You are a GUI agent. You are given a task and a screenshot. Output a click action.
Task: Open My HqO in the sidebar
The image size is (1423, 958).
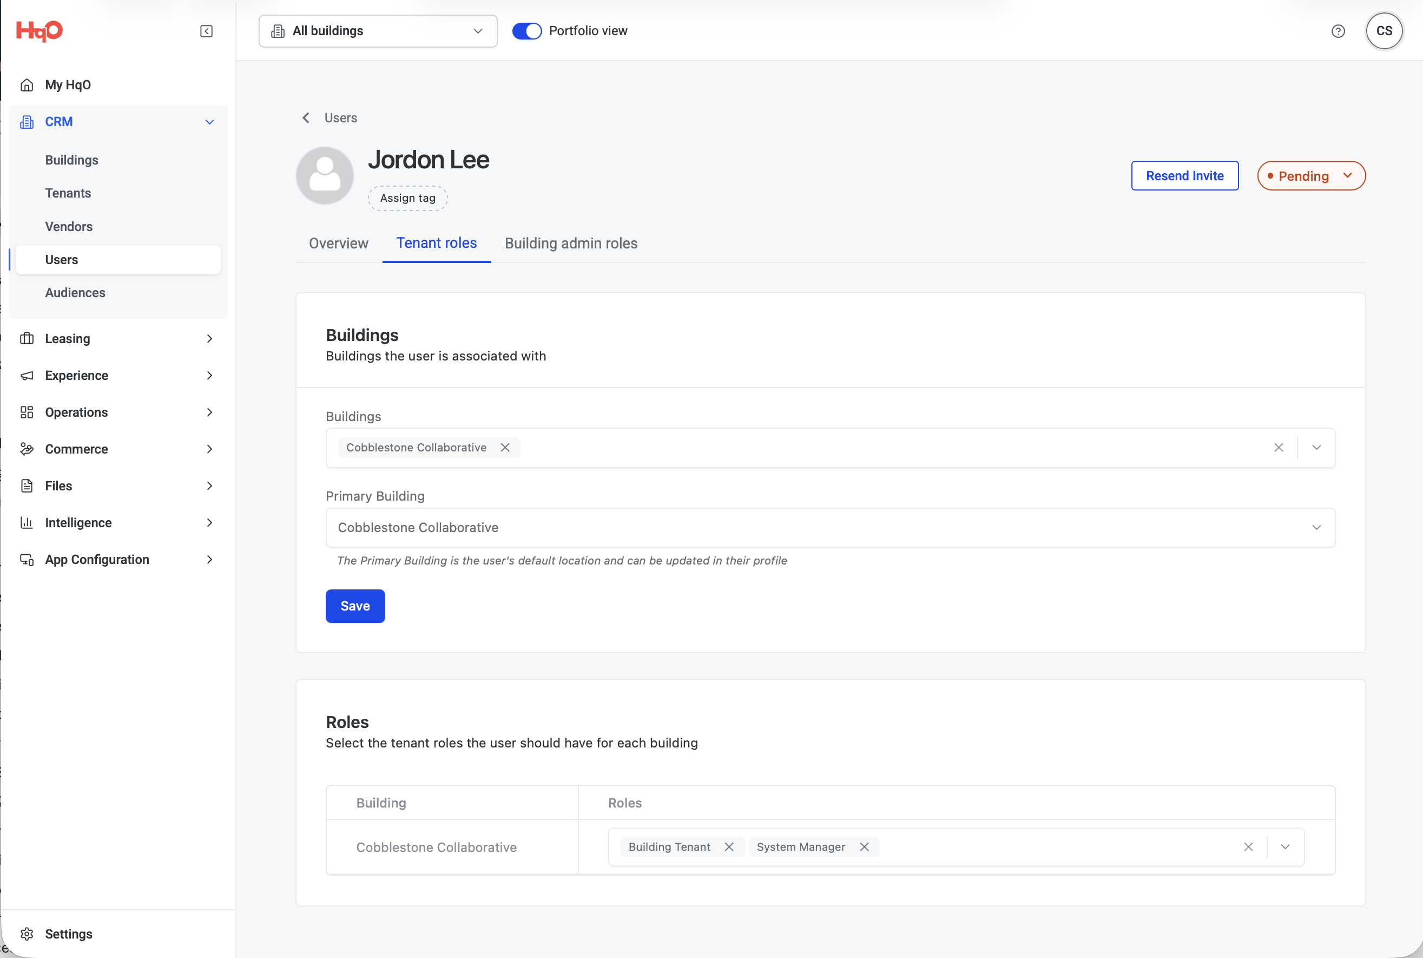68,85
